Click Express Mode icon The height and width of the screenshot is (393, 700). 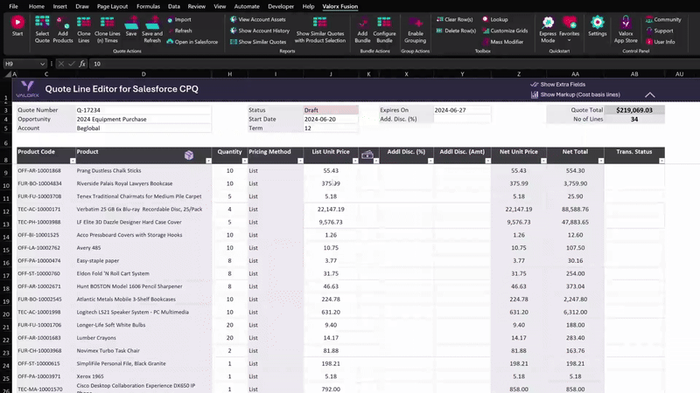coord(548,29)
